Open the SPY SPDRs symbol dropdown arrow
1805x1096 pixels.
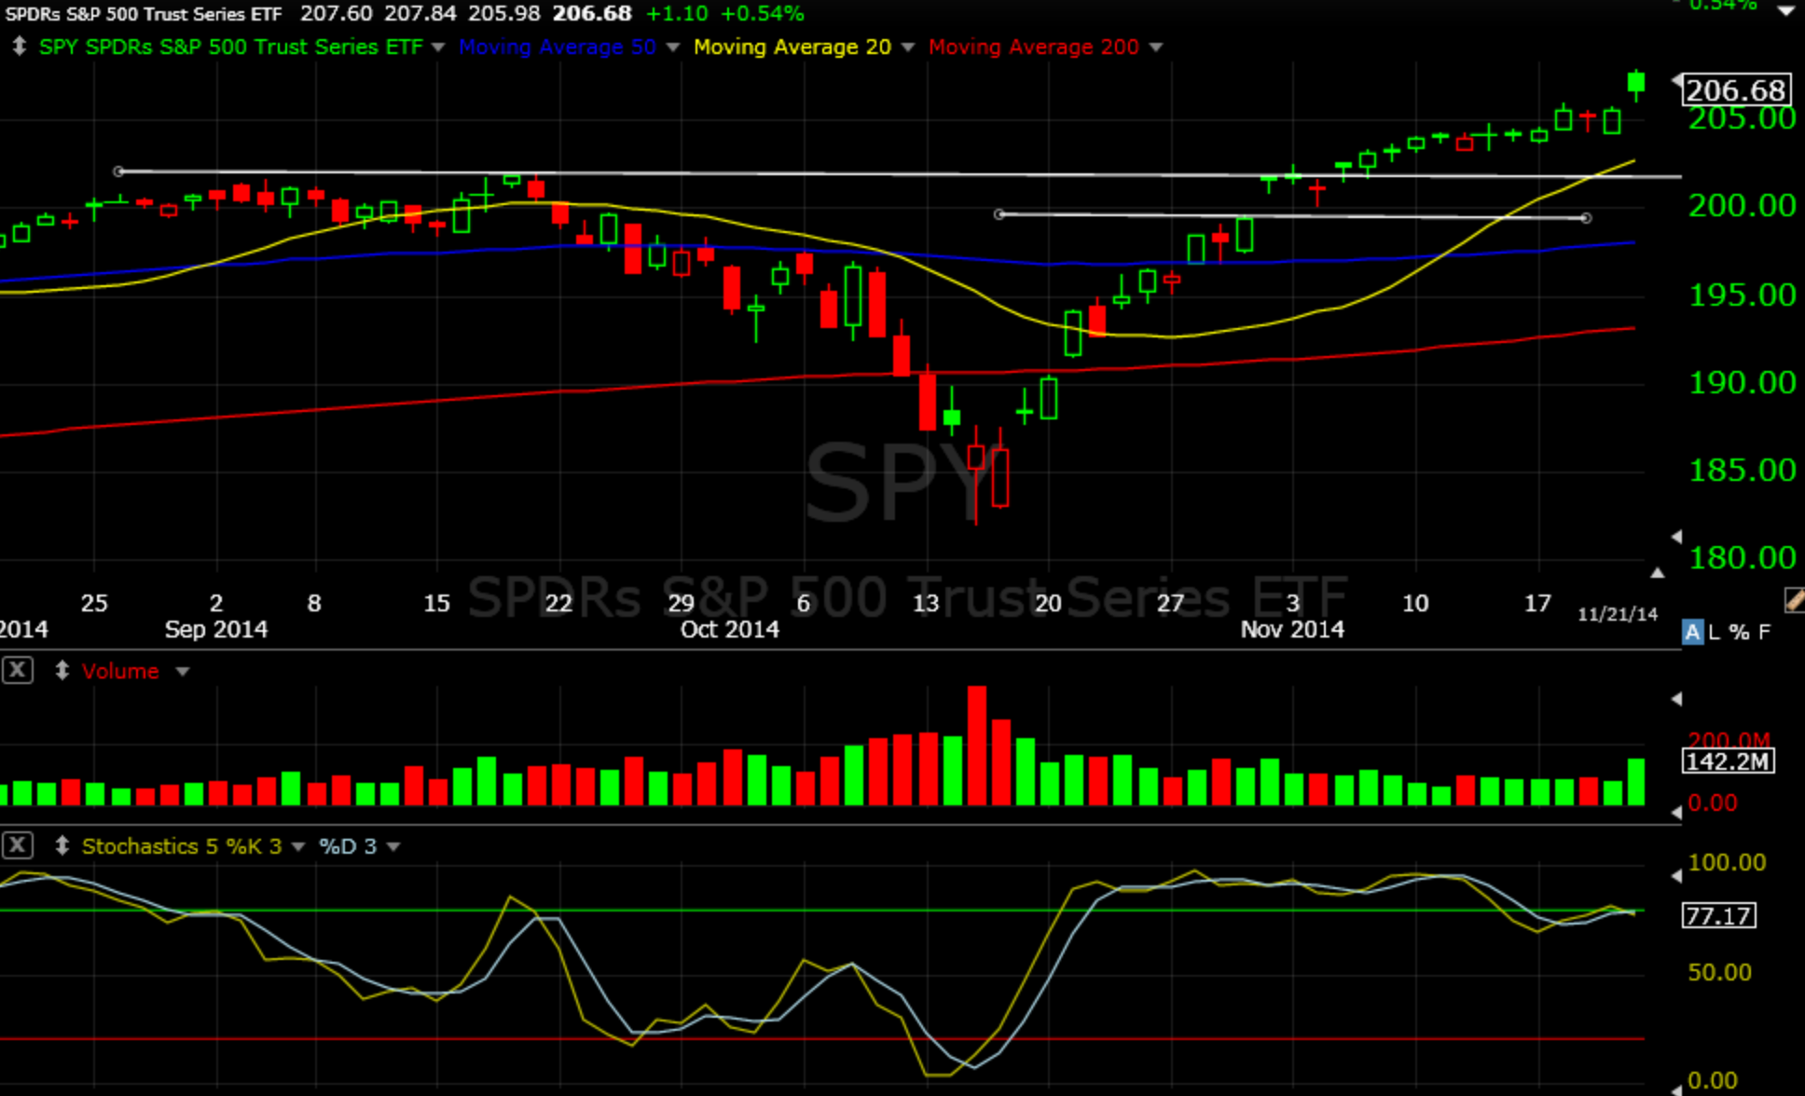pyautogui.click(x=438, y=48)
